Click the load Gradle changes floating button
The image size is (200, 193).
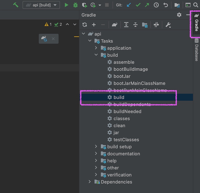44,39
